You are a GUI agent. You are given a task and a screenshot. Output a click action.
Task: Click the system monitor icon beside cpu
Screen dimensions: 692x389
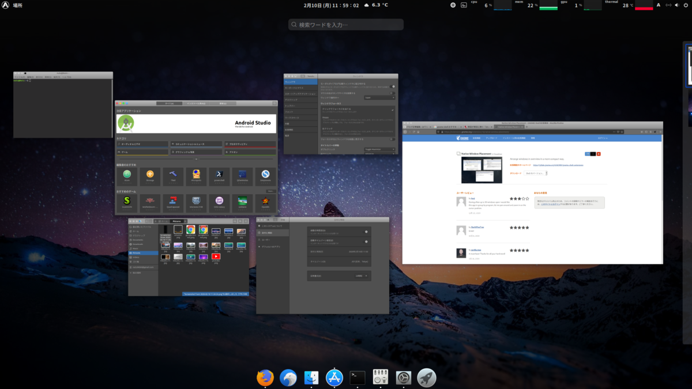pos(464,5)
